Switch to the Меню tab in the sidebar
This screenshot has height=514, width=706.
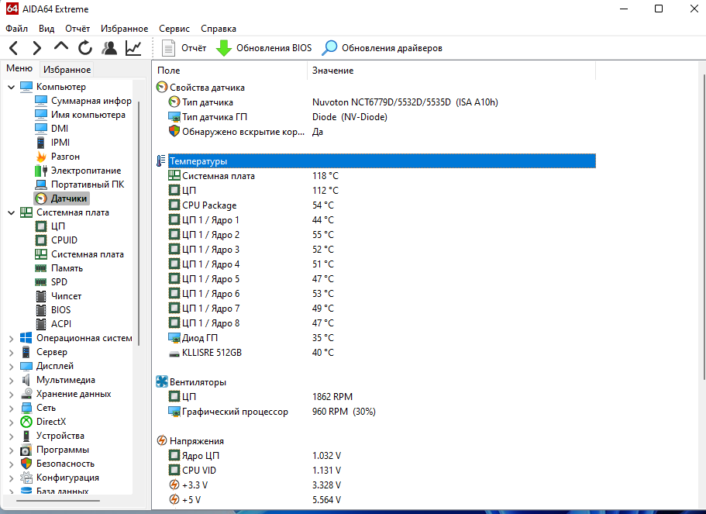19,68
